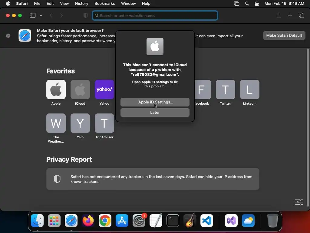The image size is (310, 233).
Task: Open Launchpad from the Dock
Action: click(x=54, y=221)
